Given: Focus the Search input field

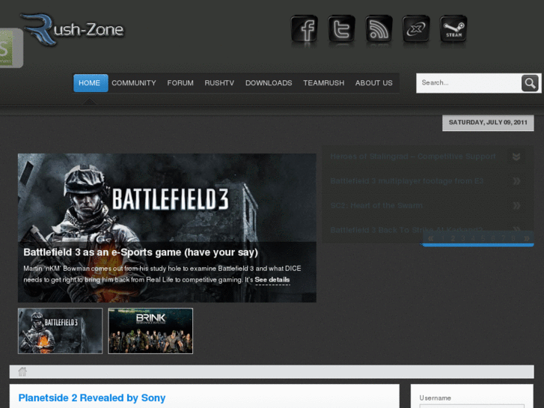Looking at the screenshot, I should (468, 83).
